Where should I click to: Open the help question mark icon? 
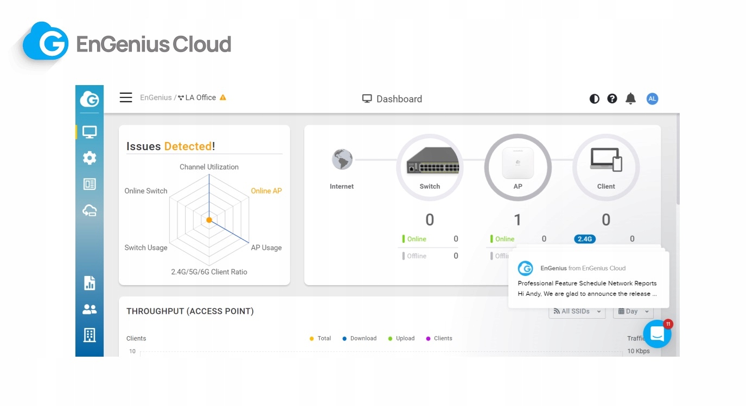612,99
